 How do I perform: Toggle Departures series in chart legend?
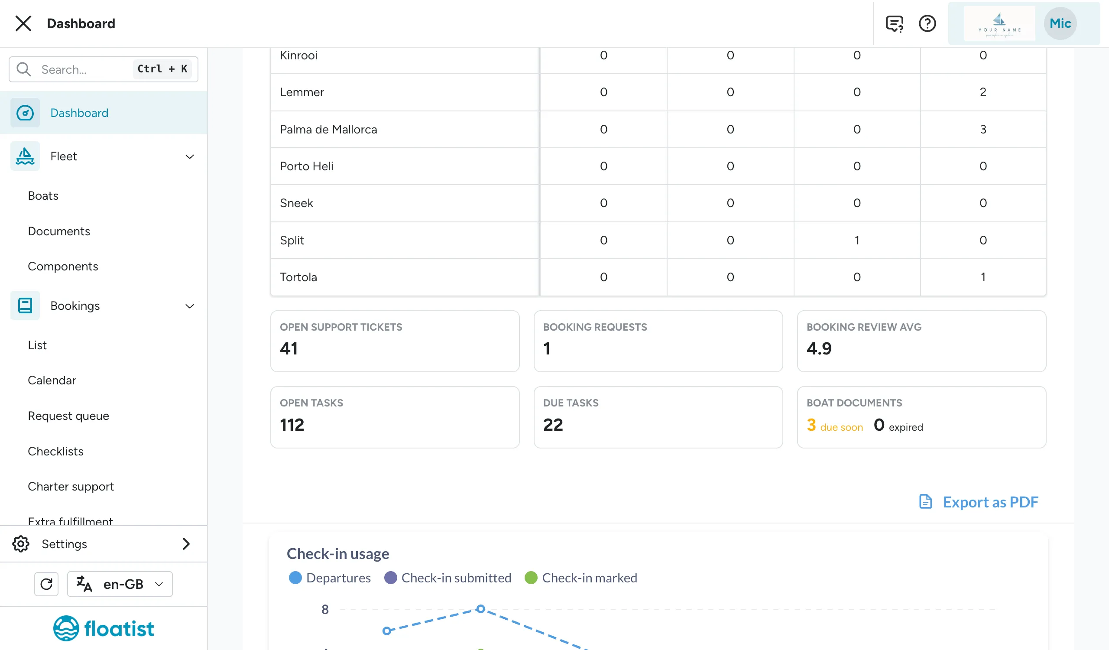pos(330,578)
